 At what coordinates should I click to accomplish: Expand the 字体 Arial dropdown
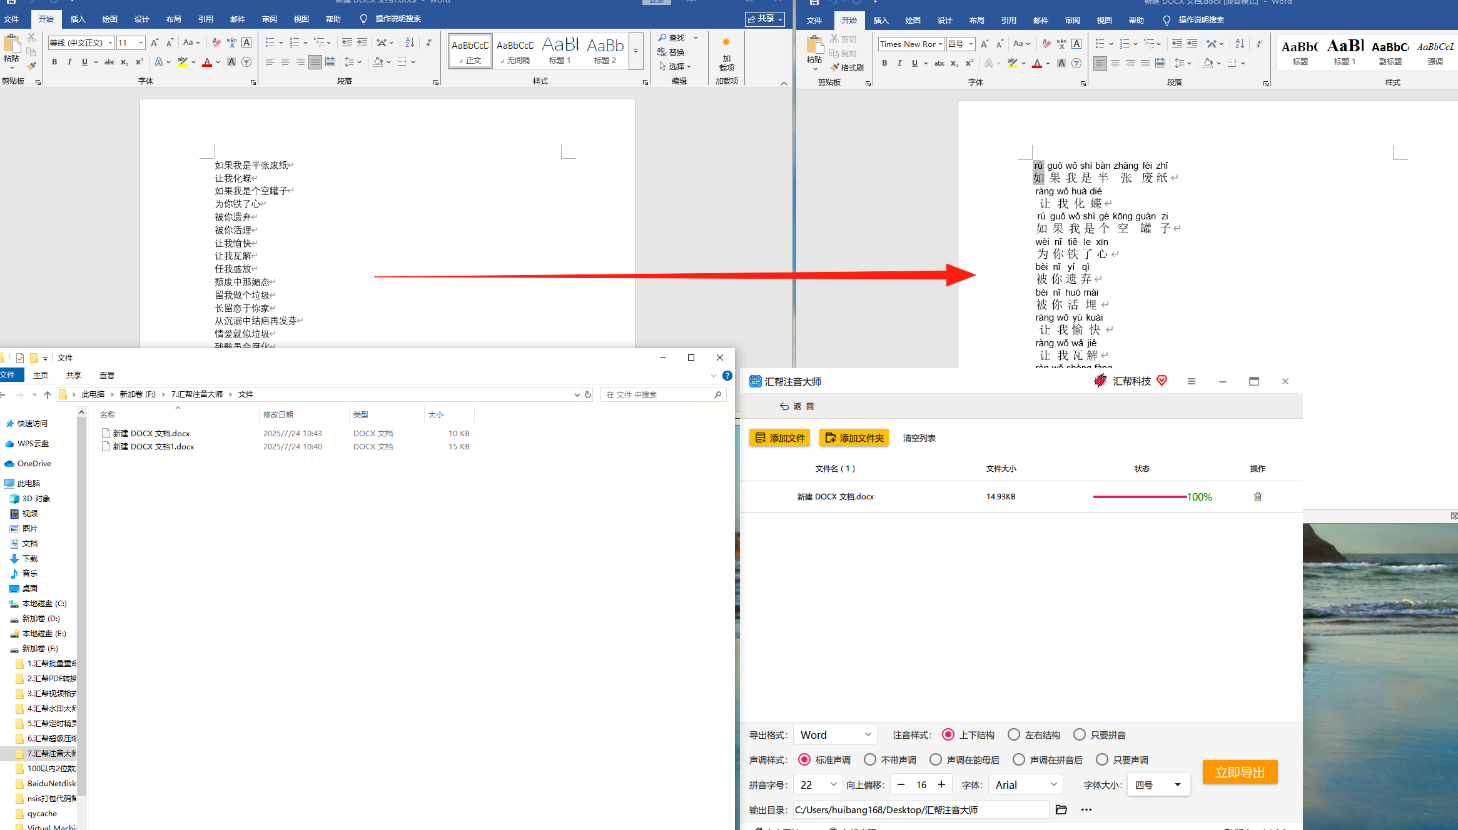1026,785
